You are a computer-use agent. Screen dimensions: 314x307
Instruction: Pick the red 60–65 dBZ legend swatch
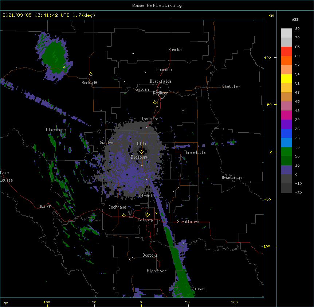pos(286,51)
